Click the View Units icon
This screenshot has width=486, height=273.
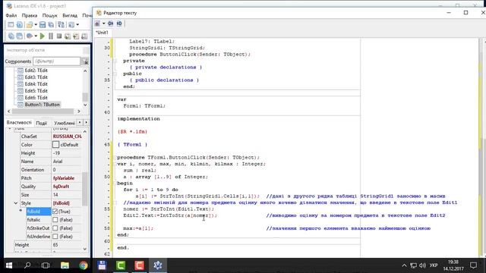tap(11, 36)
